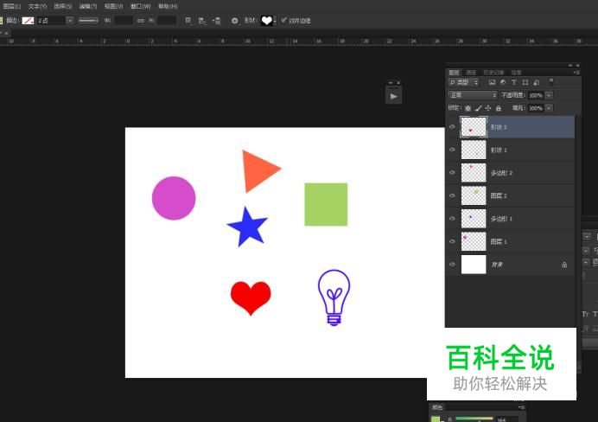Open the gear settings in options bar

coord(234,20)
